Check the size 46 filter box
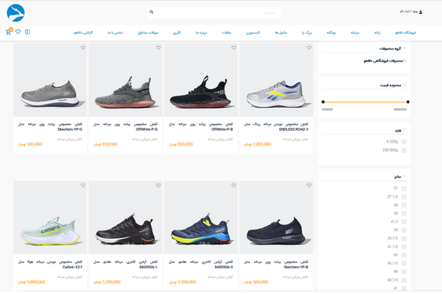Screen dimensions: 442x294 [x=404, y=272]
